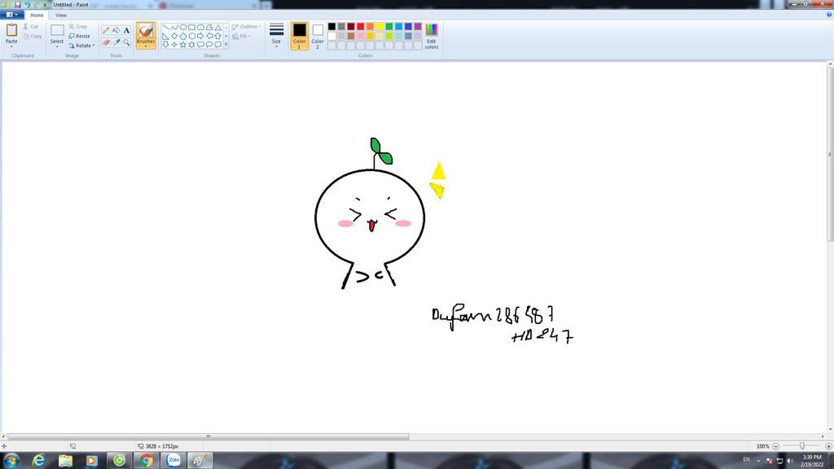
Task: Open the Windows Explorer folder on taskbar
Action: coord(65,461)
